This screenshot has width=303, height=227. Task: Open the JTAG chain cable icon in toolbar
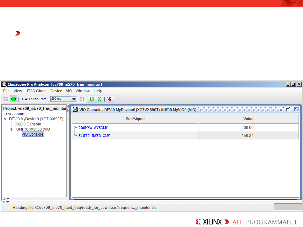[6, 99]
